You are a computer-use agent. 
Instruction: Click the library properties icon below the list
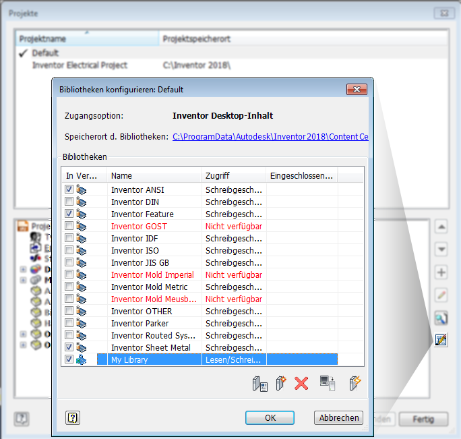pos(260,384)
